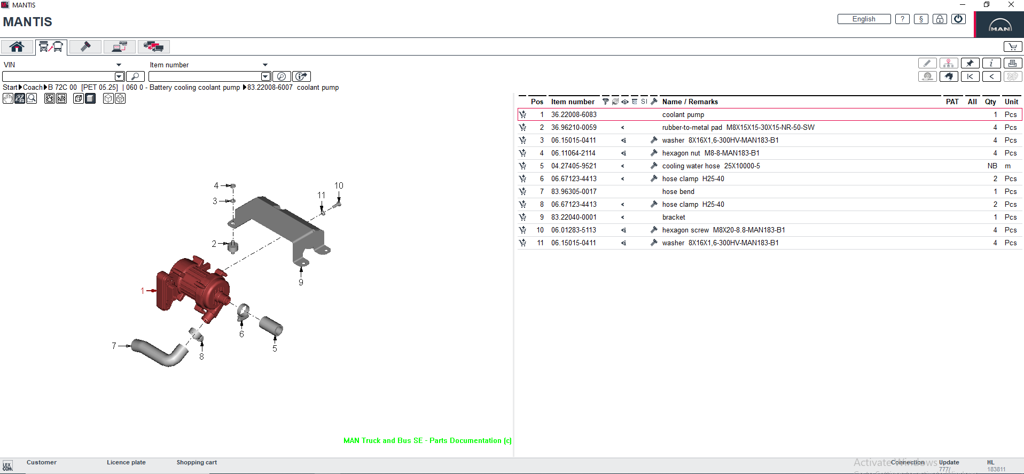Add coolant pump 36.22008-6083 to cart
The image size is (1024, 474).
point(522,114)
